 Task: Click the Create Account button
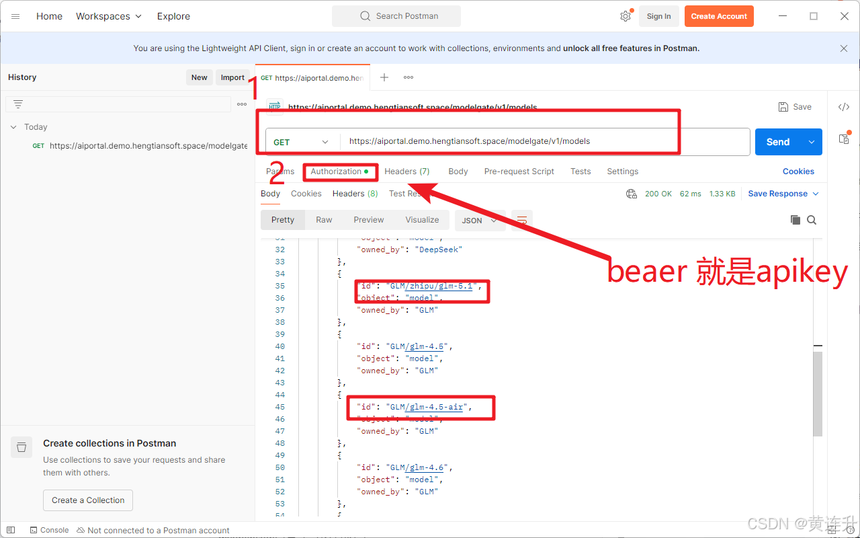click(719, 16)
